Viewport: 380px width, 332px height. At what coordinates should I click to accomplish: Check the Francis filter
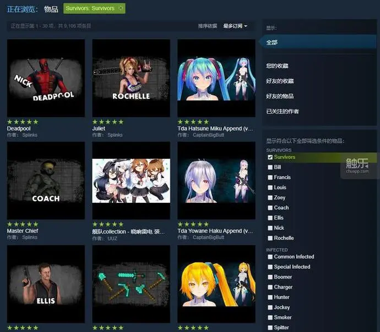(270, 178)
